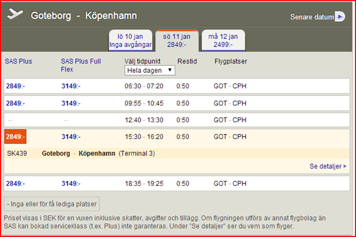
Task: Select the lö 10 jan tab
Action: 131,39
